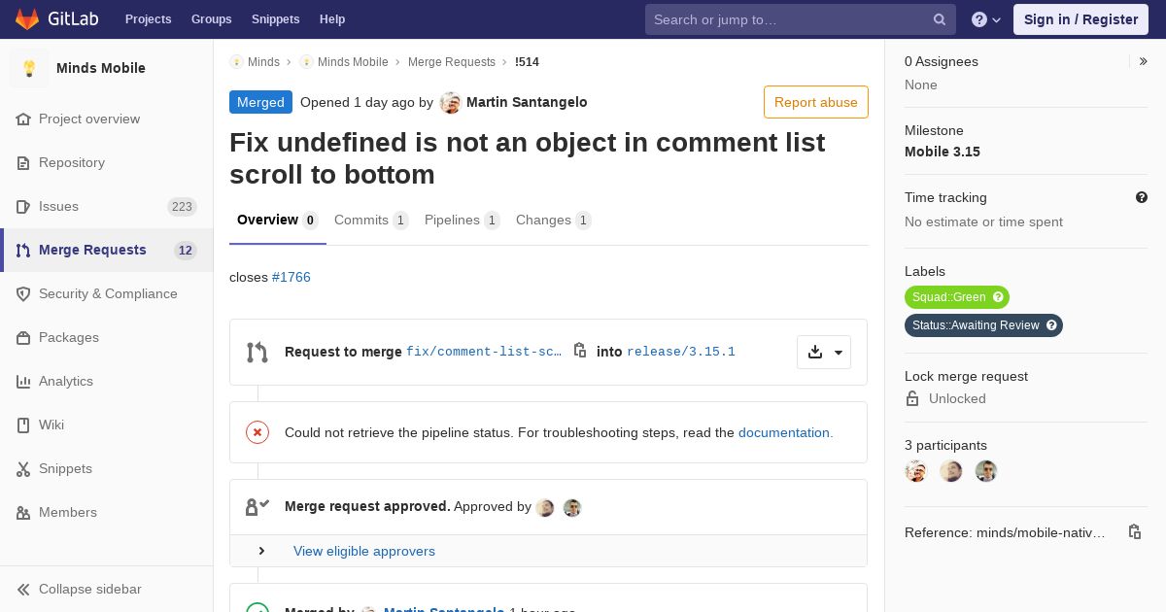Click first participant avatar in sidebar
Image resolution: width=1166 pixels, height=612 pixels.
click(916, 471)
